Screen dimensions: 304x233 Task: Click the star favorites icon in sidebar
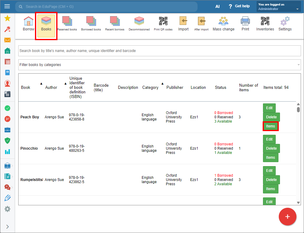point(7,18)
